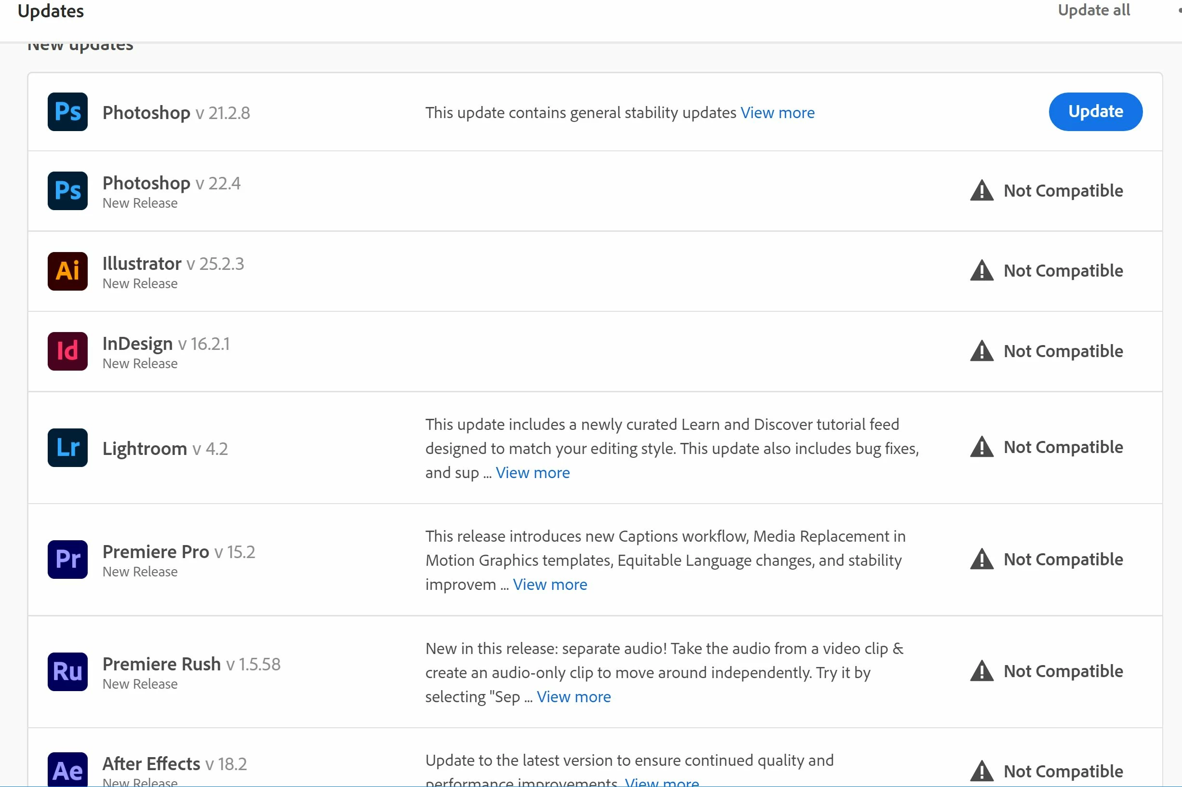Image resolution: width=1182 pixels, height=787 pixels.
Task: Click the warning icon beside Premiere Pro
Action: tap(982, 559)
